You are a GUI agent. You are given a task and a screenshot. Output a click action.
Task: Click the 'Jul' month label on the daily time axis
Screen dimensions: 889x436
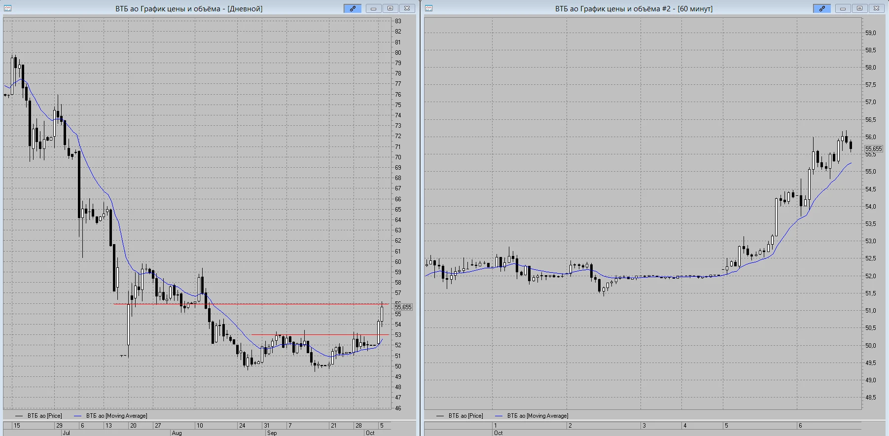[66, 433]
